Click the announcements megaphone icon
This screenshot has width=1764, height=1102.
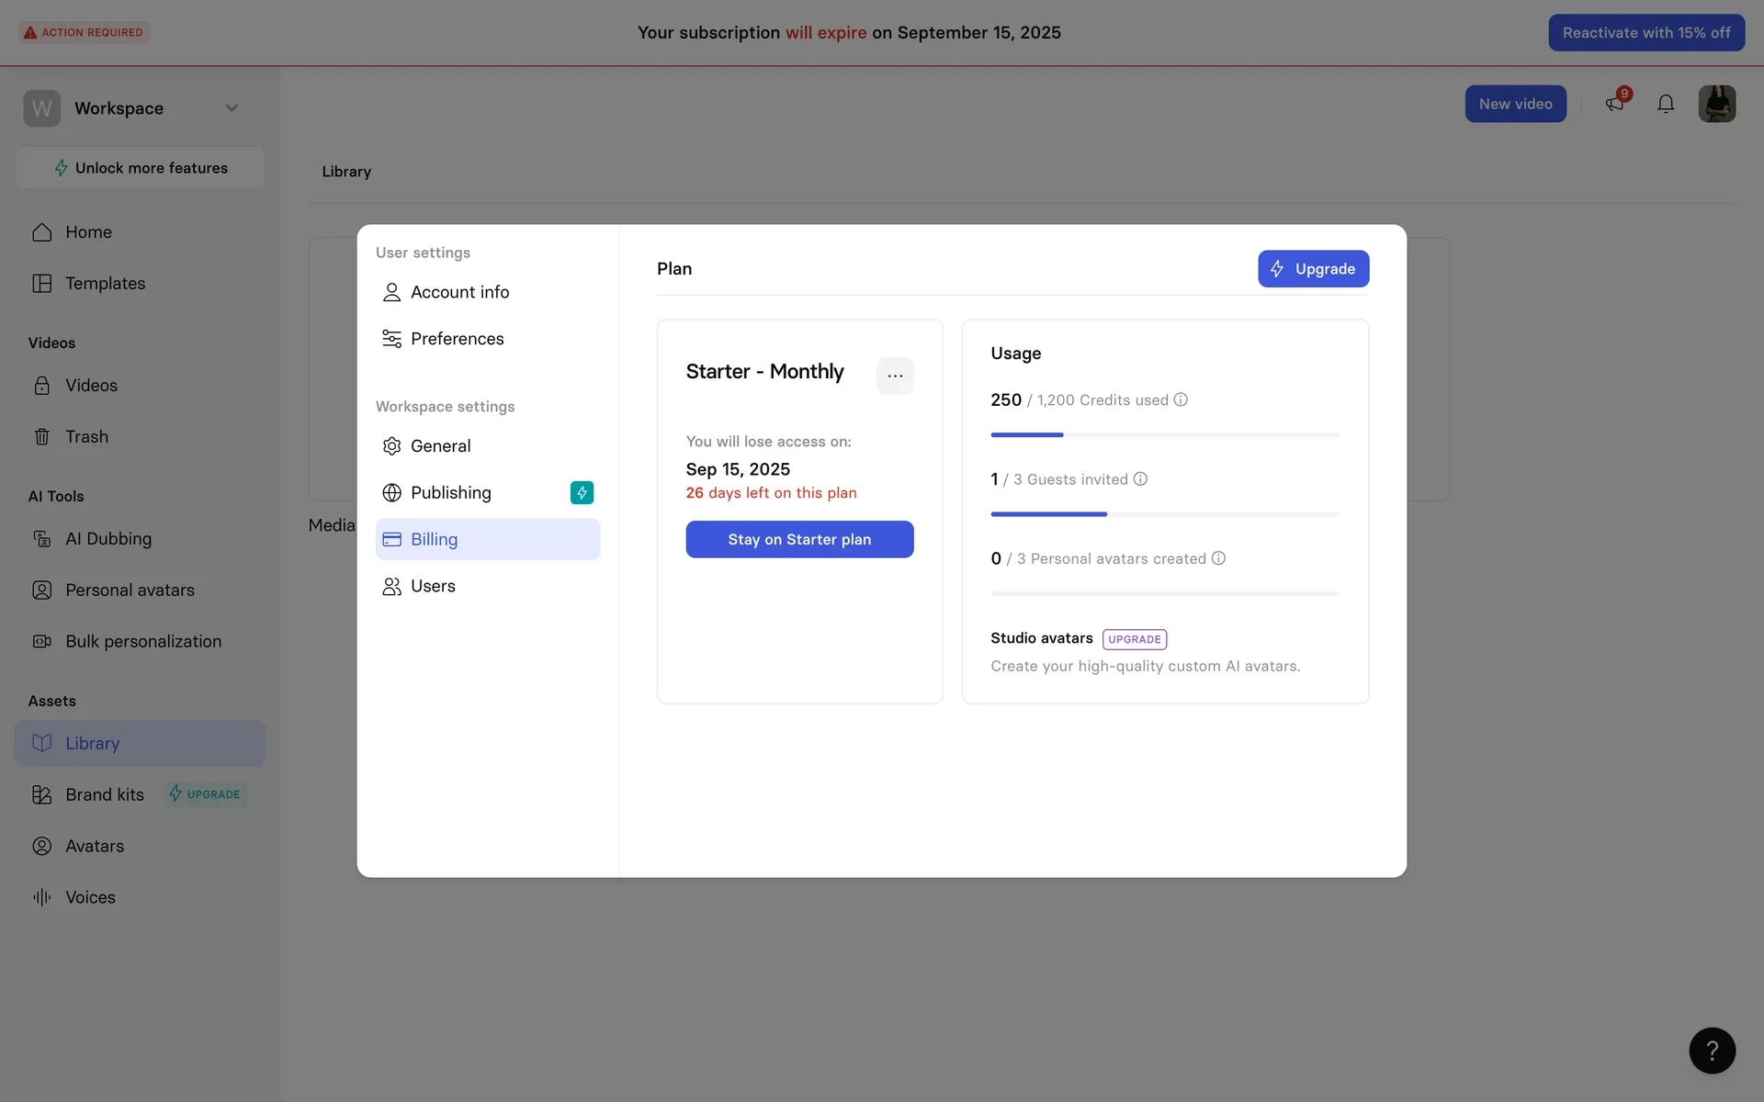tap(1615, 104)
